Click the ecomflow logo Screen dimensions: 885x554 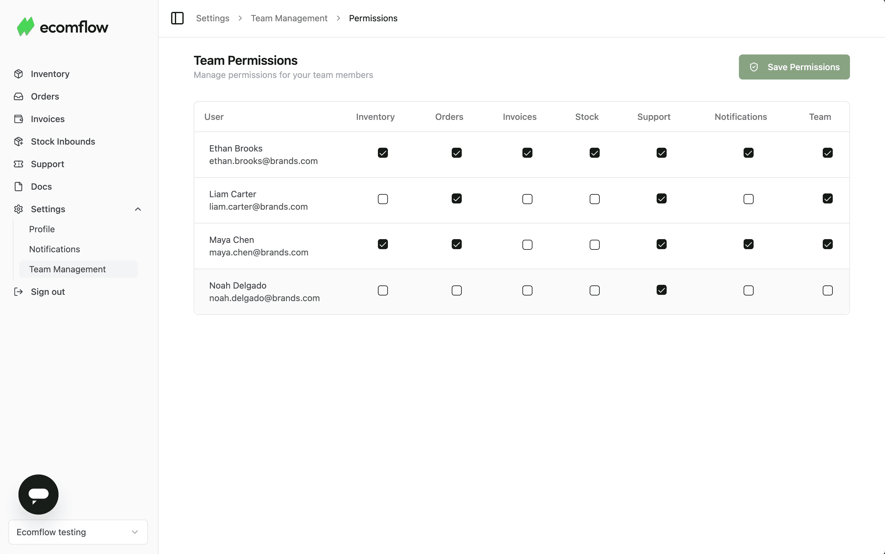[63, 27]
